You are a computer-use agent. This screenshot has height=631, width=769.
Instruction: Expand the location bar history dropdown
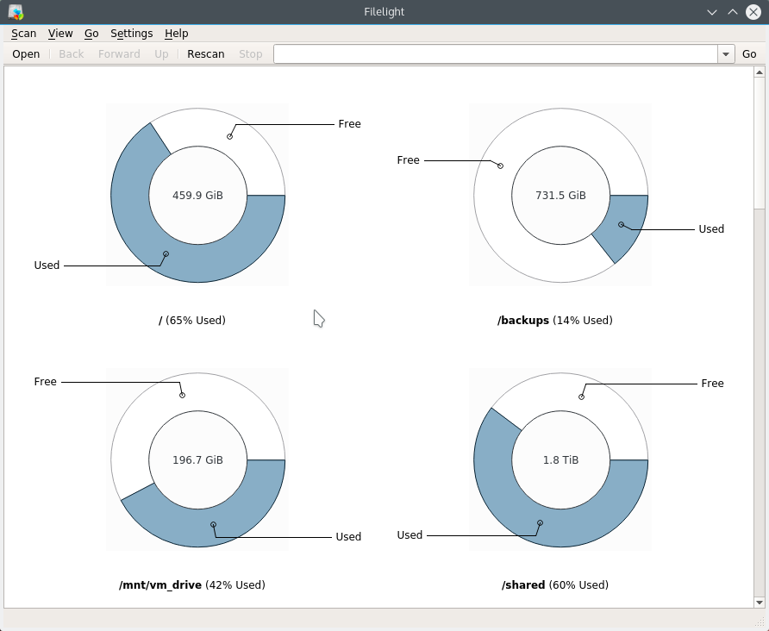[725, 53]
